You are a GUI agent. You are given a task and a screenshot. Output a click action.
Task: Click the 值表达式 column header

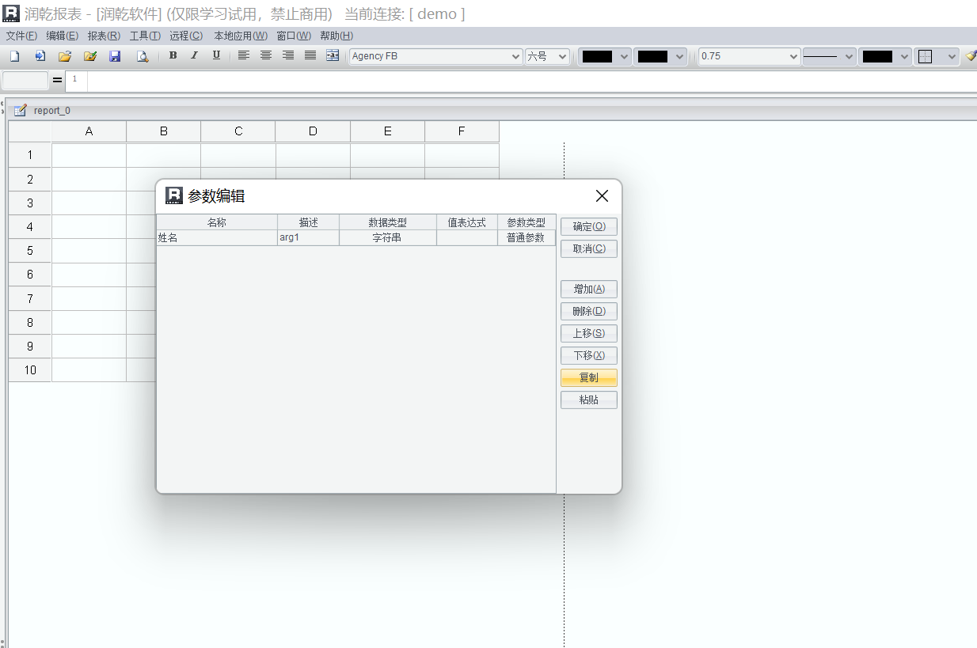pyautogui.click(x=467, y=222)
